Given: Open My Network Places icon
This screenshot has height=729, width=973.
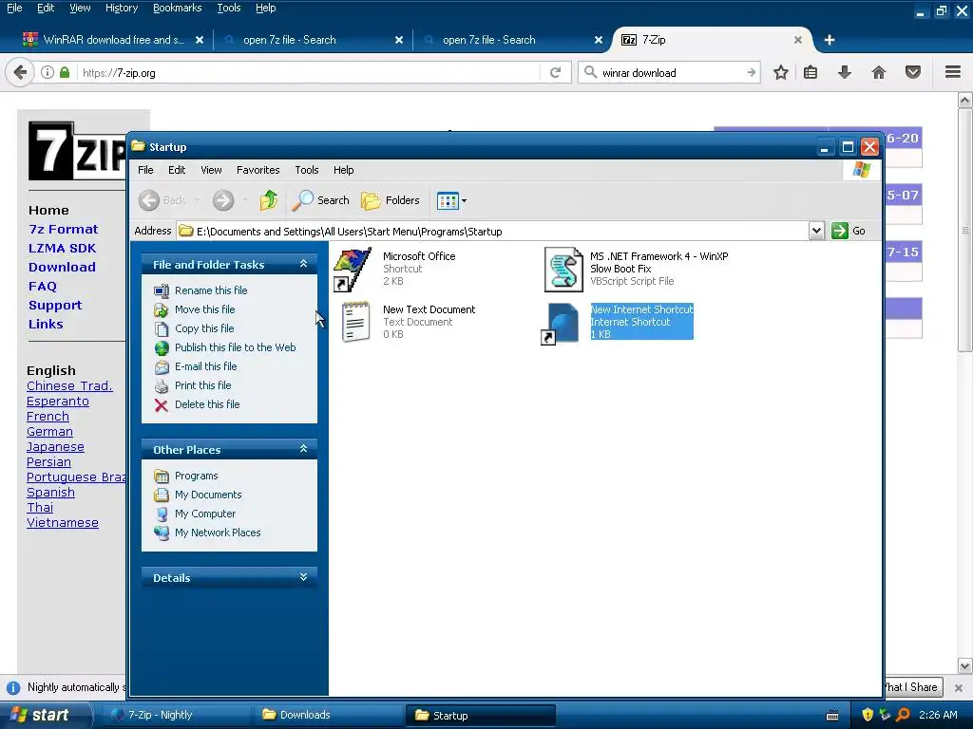Looking at the screenshot, I should pyautogui.click(x=162, y=533).
